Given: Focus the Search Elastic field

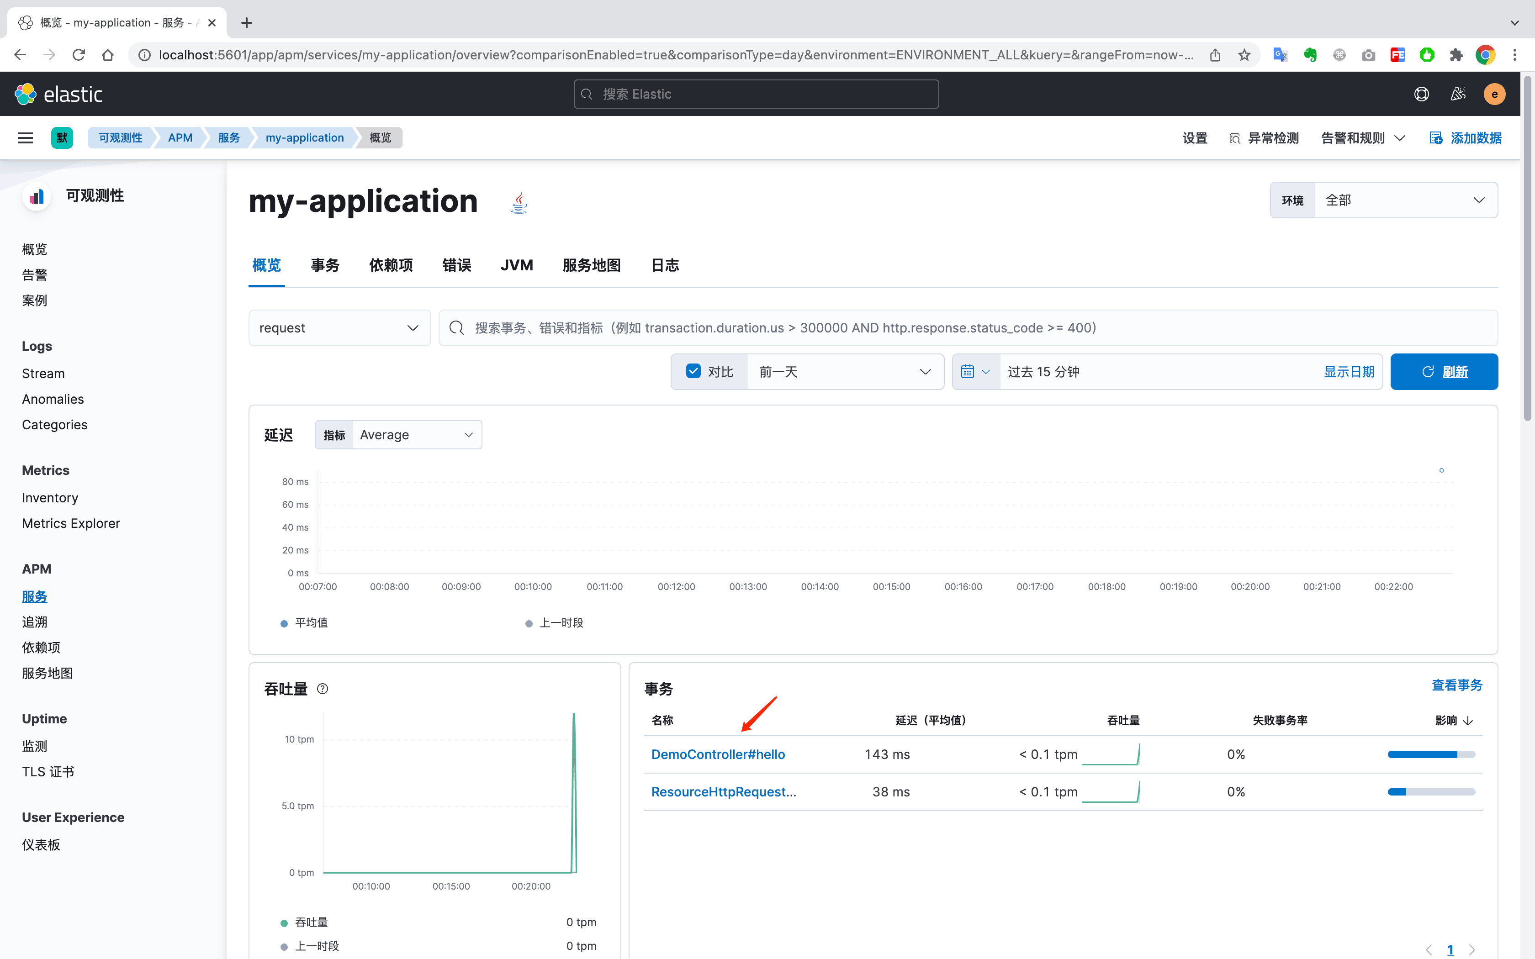Looking at the screenshot, I should click(756, 94).
